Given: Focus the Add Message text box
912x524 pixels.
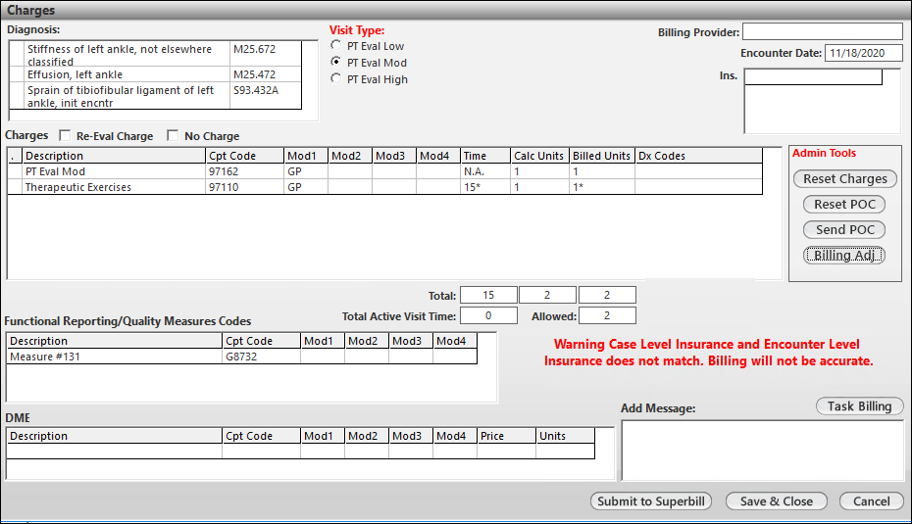Looking at the screenshot, I should click(763, 451).
